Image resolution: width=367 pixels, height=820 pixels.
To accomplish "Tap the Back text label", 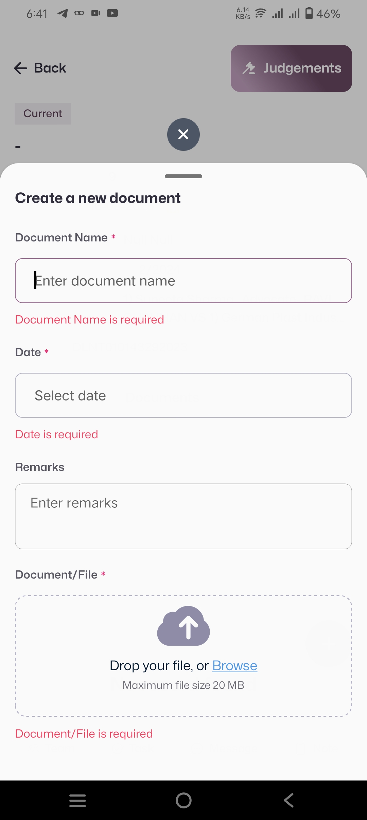I will [x=50, y=68].
